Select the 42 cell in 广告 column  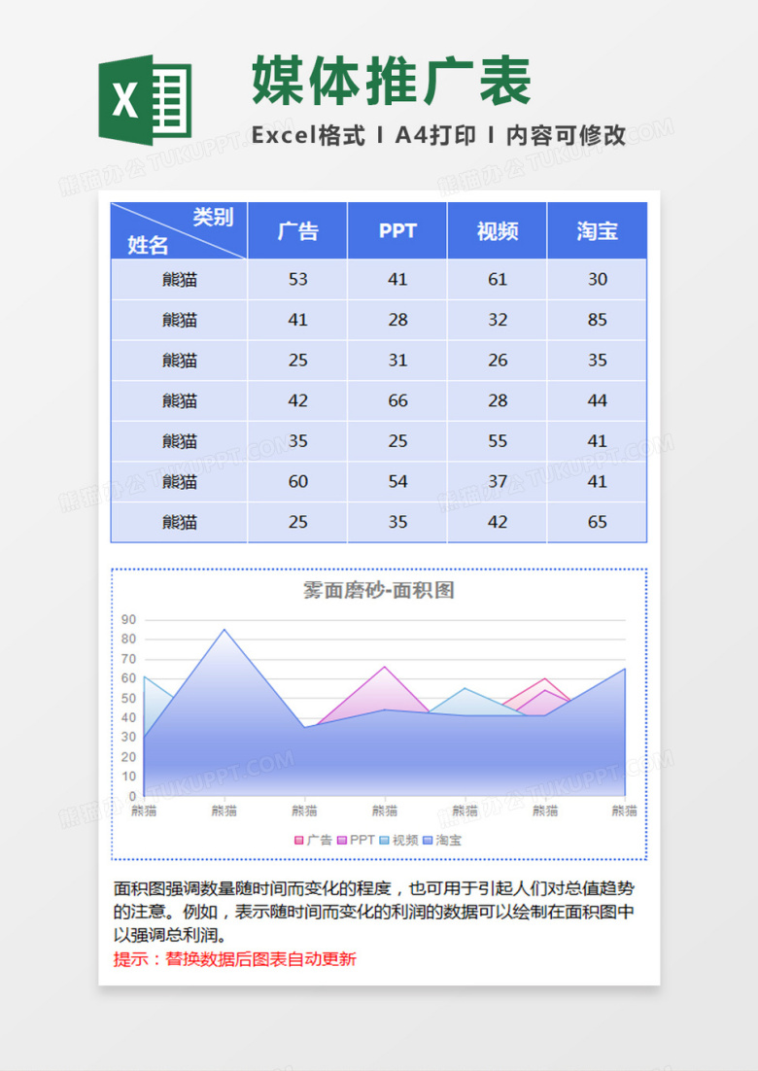(297, 400)
